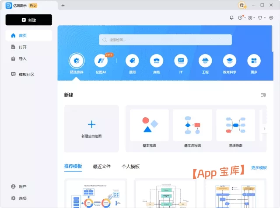This screenshot has height=208, width=280.
Task: Open the skin shirt icon
Action: pos(260,17)
